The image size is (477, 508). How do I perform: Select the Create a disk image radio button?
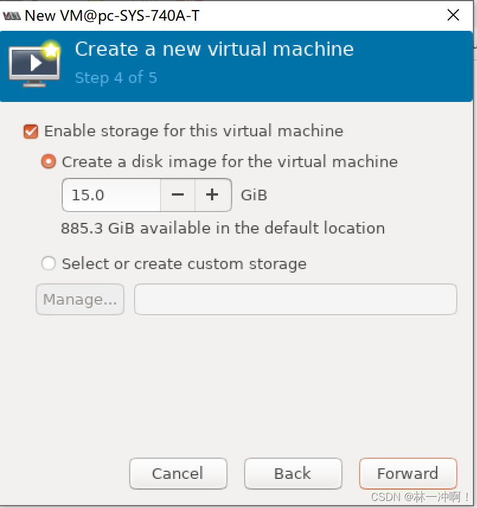(48, 161)
